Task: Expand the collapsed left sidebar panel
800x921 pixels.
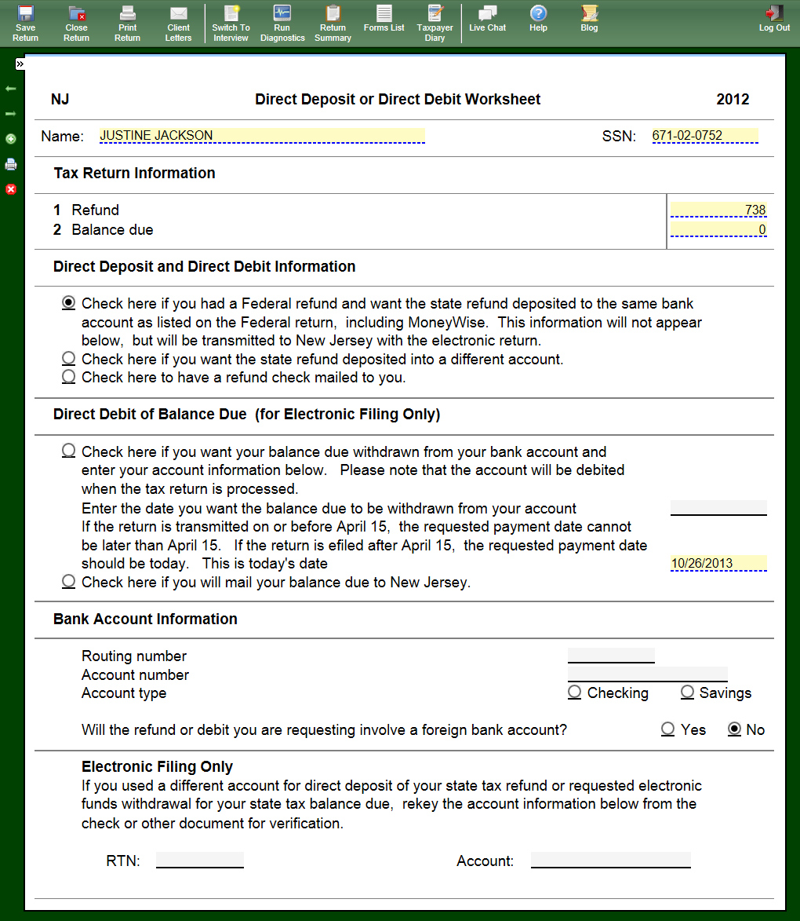Action: (x=20, y=64)
